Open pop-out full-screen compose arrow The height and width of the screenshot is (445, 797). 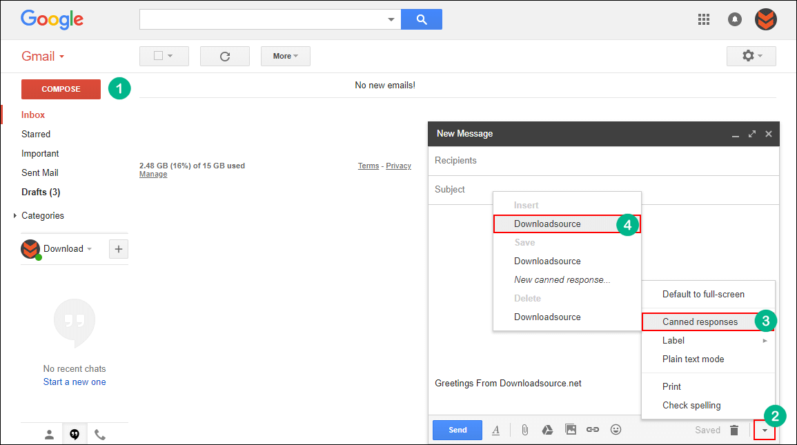pos(751,134)
